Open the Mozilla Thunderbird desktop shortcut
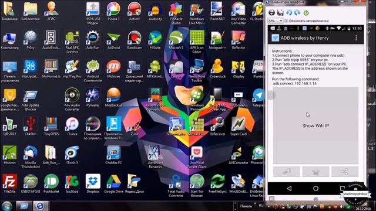This screenshot has width=376, height=211. point(31,157)
